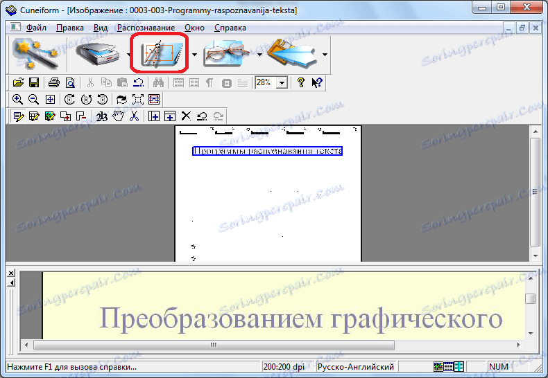Open the Файл menu
The width and height of the screenshot is (548, 378).
(x=36, y=28)
